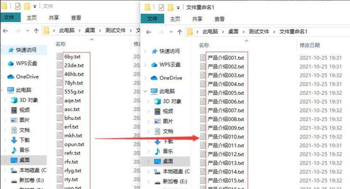Click the 快速访问 star icon in 文件重命名1 window

(x=155, y=52)
